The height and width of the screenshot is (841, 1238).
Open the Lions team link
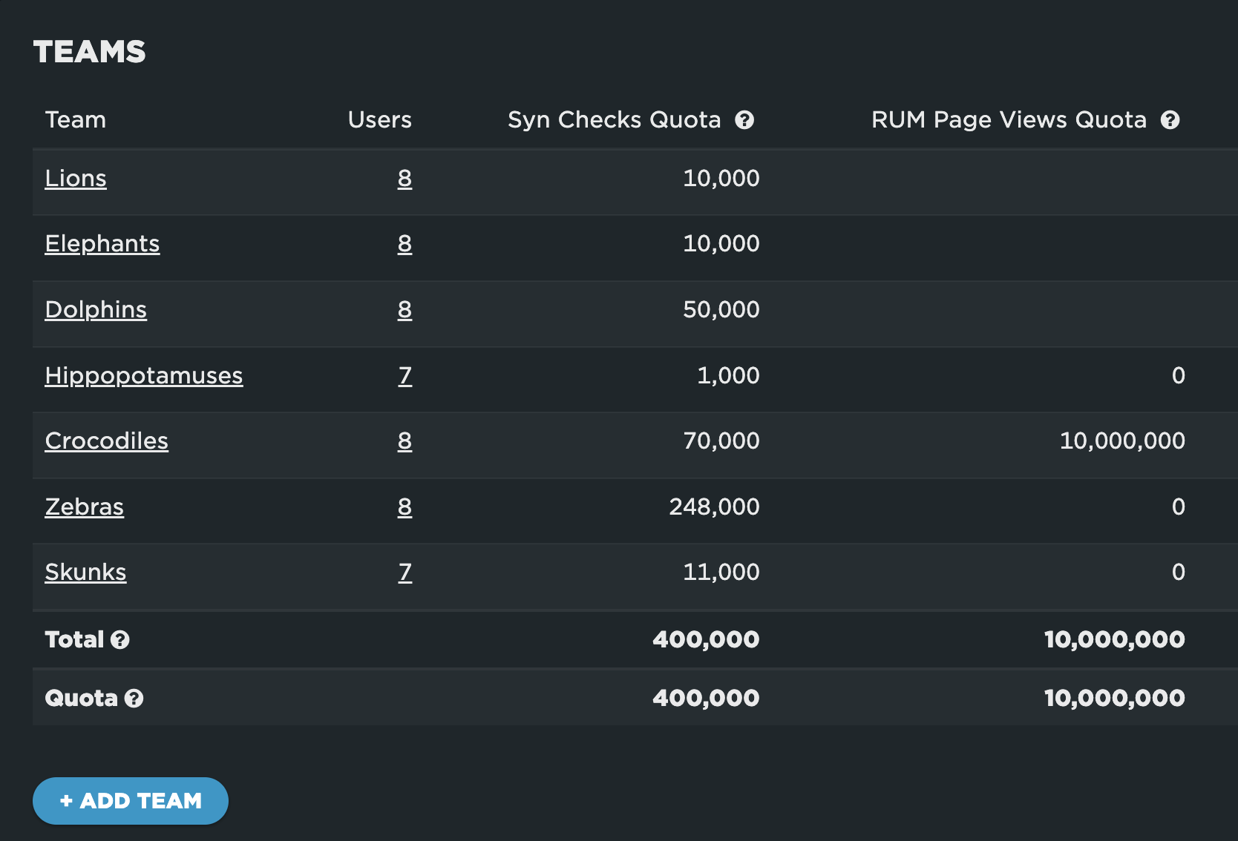click(x=76, y=179)
